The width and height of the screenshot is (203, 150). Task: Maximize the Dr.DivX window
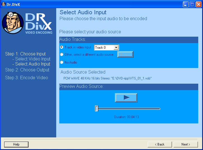point(192,4)
